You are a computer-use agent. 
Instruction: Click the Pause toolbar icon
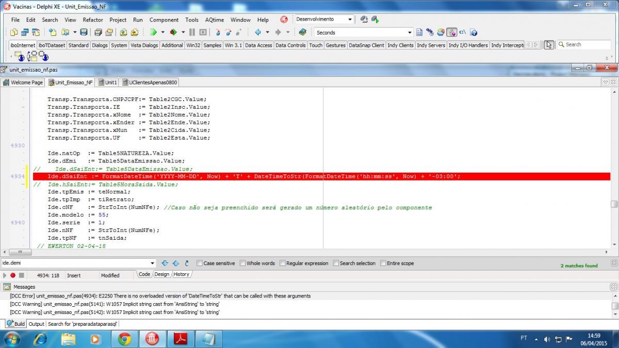pos(192,32)
